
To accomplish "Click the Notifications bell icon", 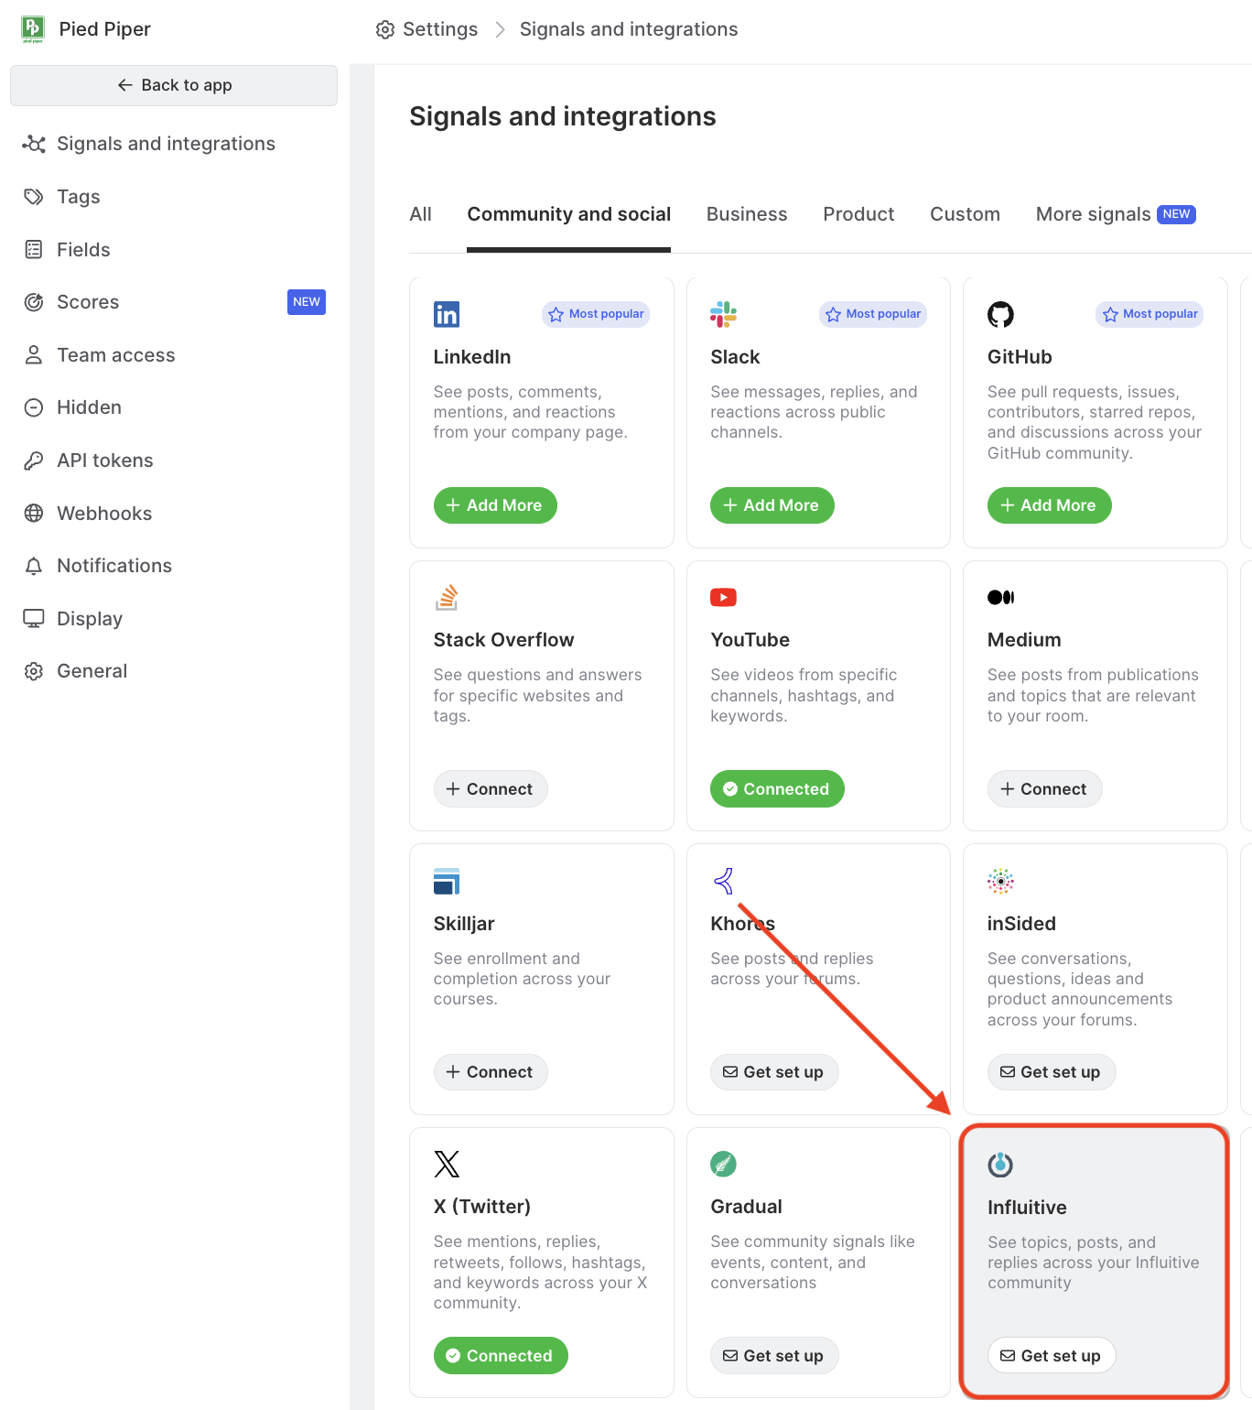I will [34, 566].
